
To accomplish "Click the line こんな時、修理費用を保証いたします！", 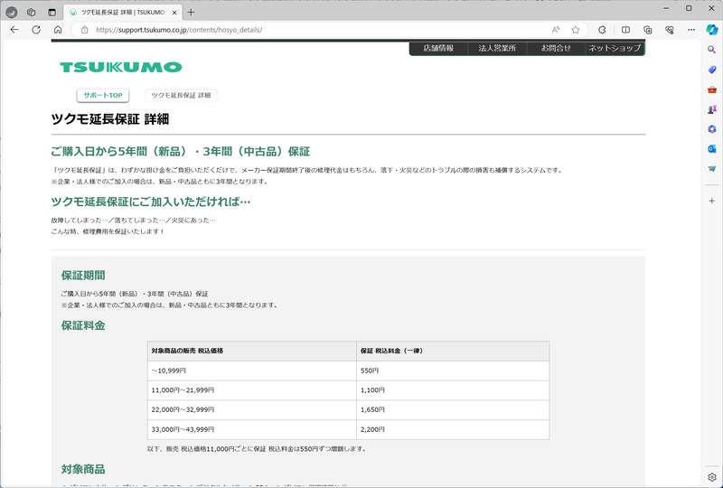I will [x=108, y=231].
